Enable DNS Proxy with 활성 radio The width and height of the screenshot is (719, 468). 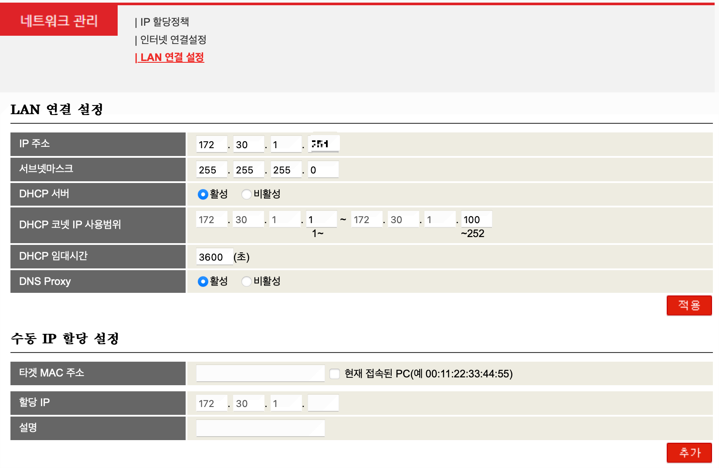203,281
